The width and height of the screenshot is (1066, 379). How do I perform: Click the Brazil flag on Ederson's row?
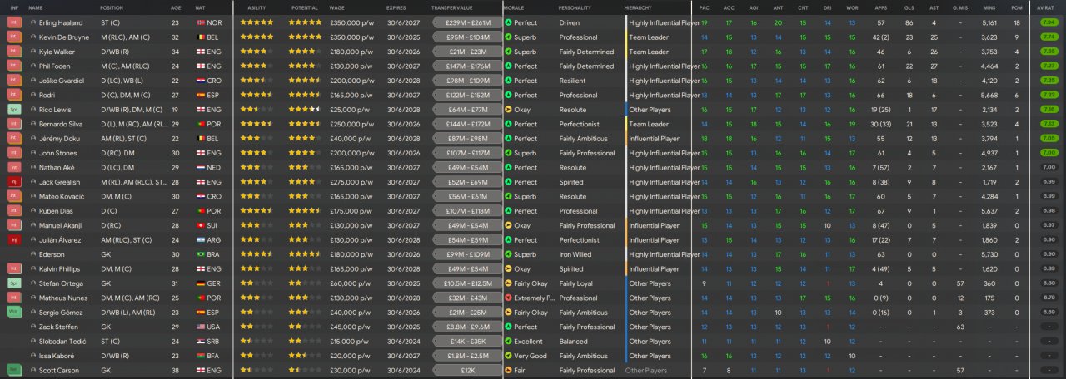coord(200,254)
